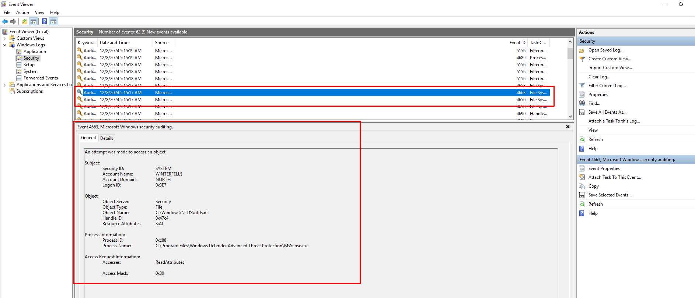Click the Up One Level folder icon
Image resolution: width=695 pixels, height=298 pixels.
25,21
